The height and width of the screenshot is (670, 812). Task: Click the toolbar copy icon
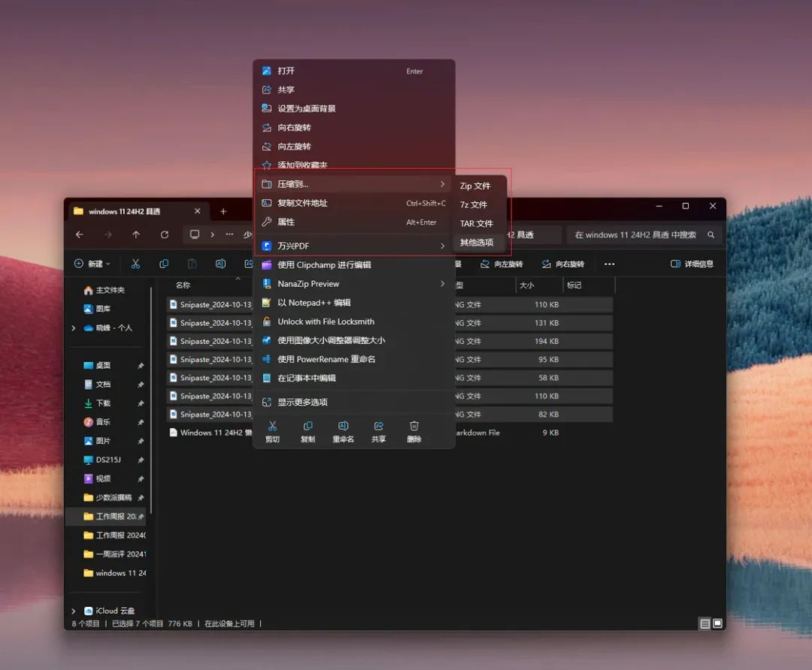(x=164, y=264)
